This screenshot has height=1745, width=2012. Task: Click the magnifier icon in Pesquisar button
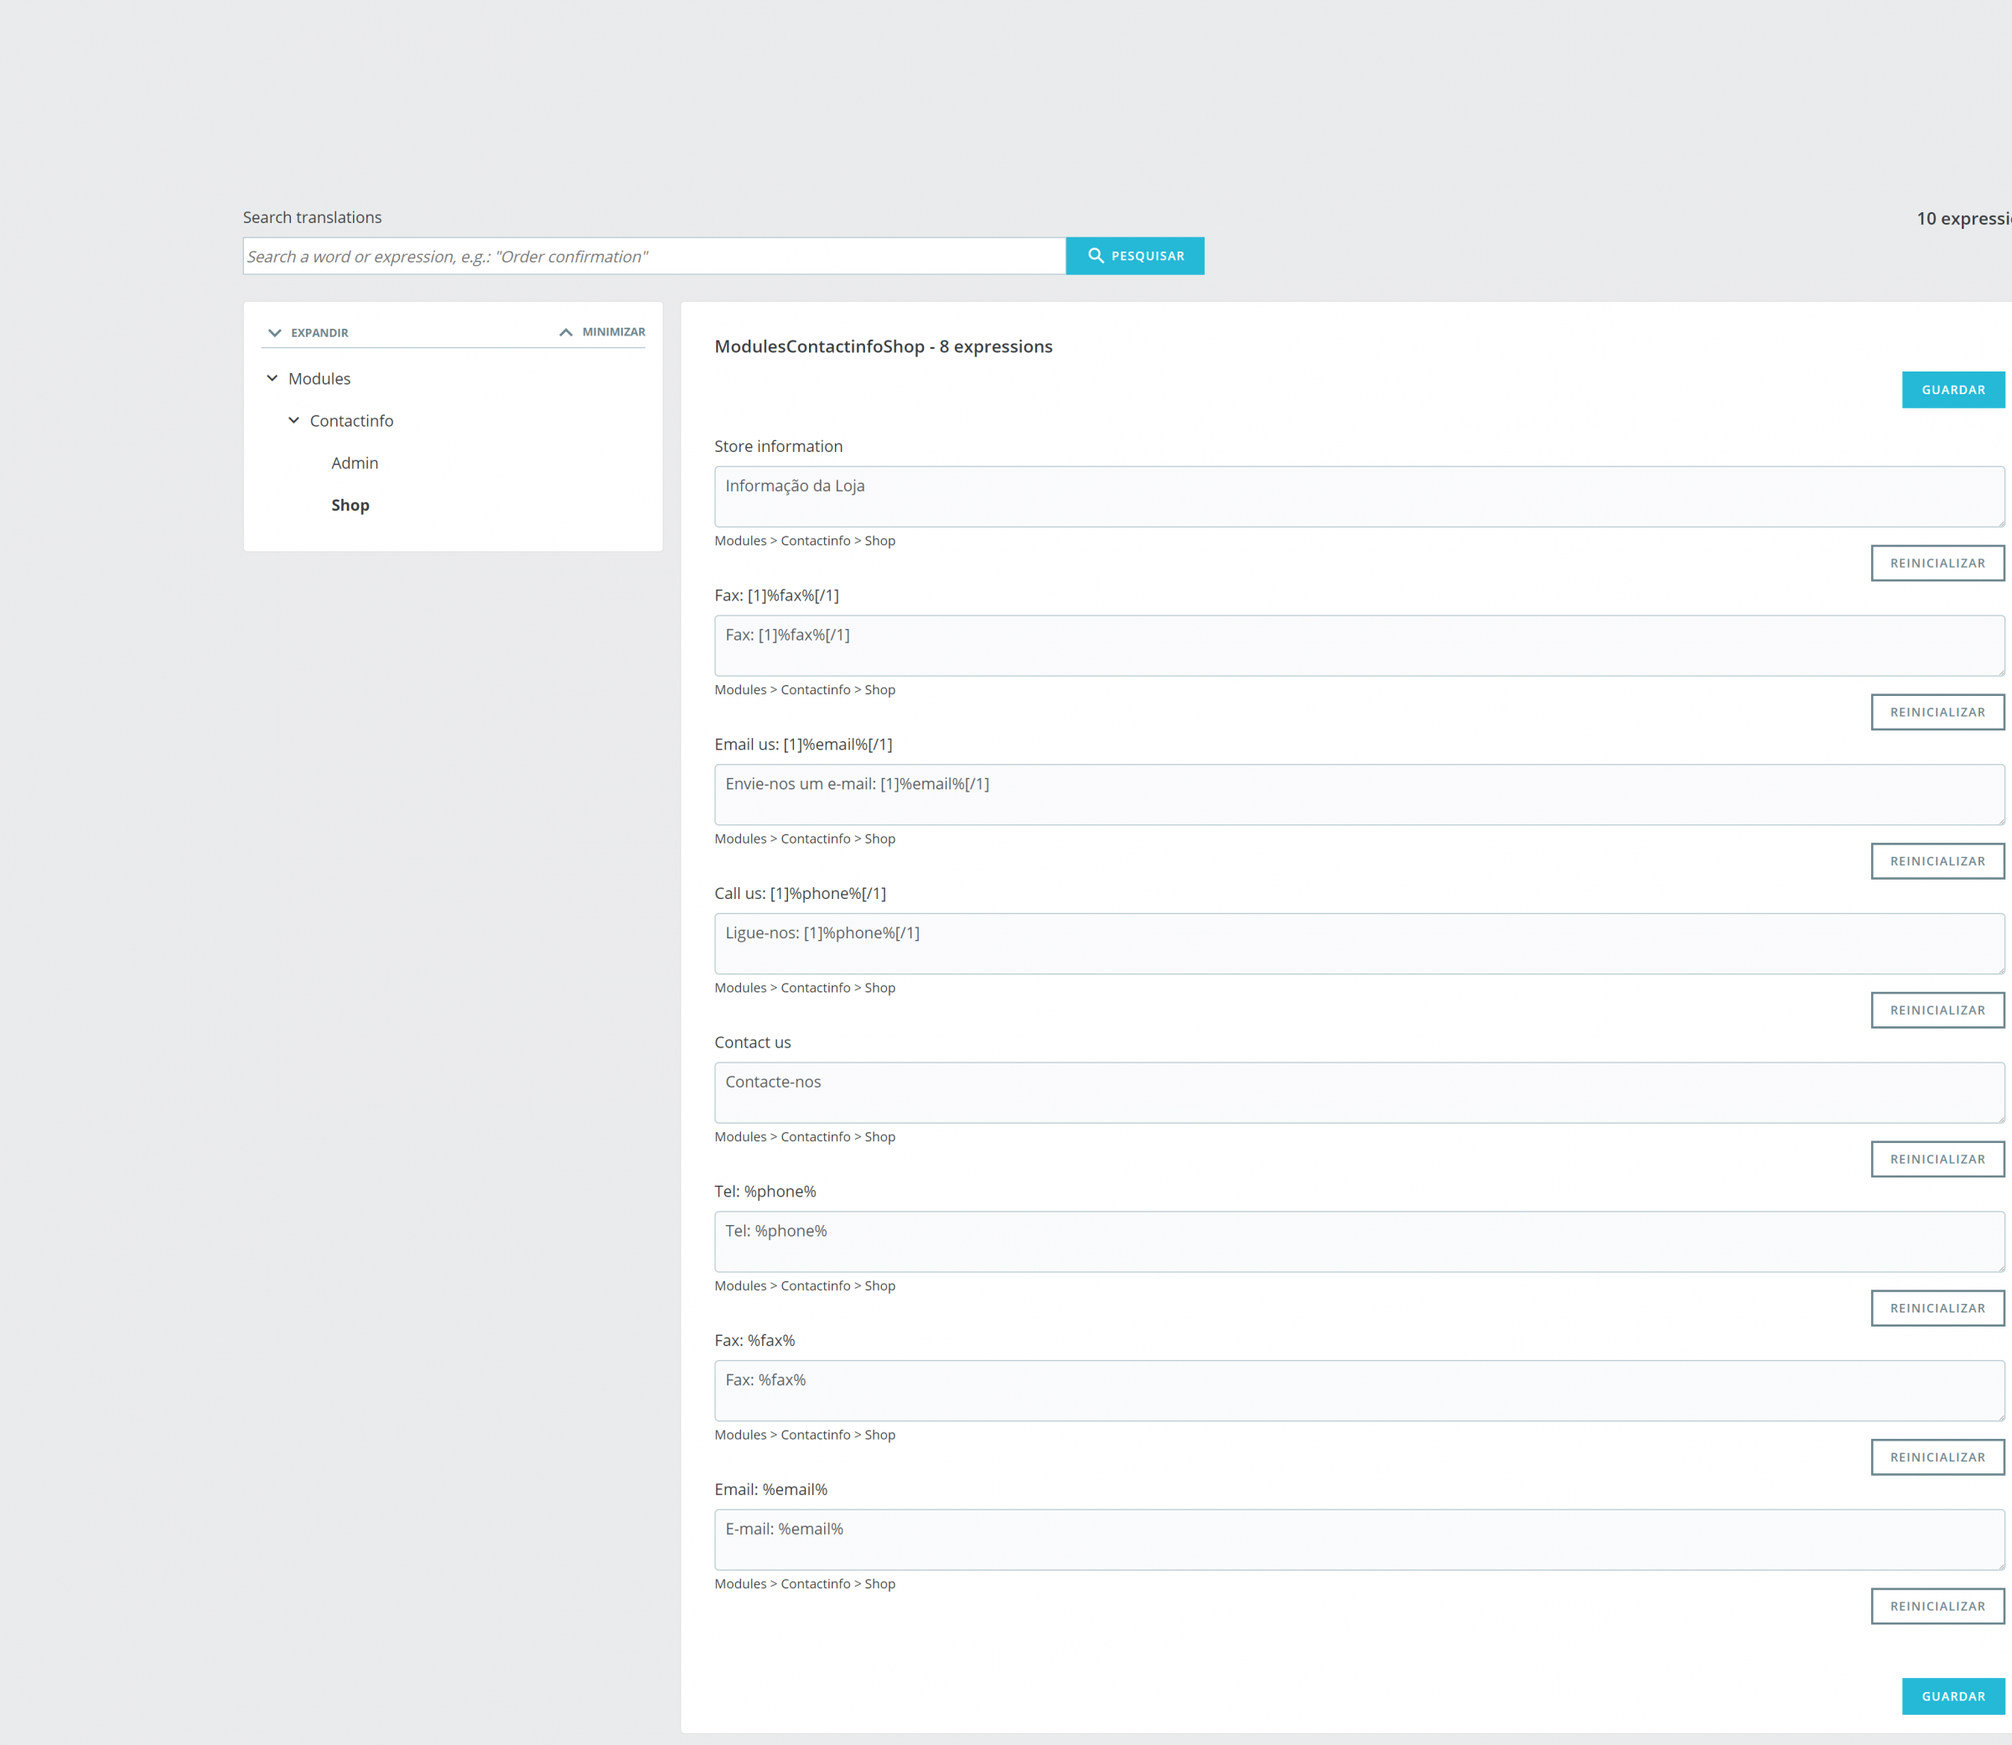[1095, 255]
